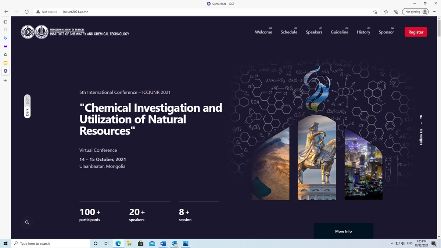This screenshot has width=441, height=248.
Task: Switch theme to Dark mode
Action: (x=27, y=112)
